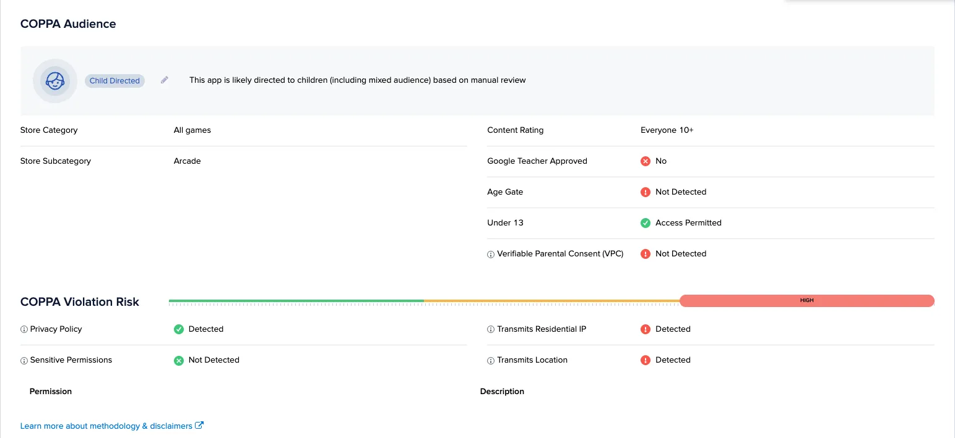
Task: Click the red X beside Google Teacher Approved
Action: pos(646,161)
